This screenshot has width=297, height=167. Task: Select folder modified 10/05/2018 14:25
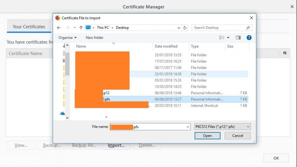[161, 86]
